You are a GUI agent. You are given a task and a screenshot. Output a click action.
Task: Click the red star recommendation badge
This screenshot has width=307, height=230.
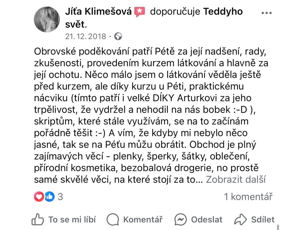[x=140, y=12]
